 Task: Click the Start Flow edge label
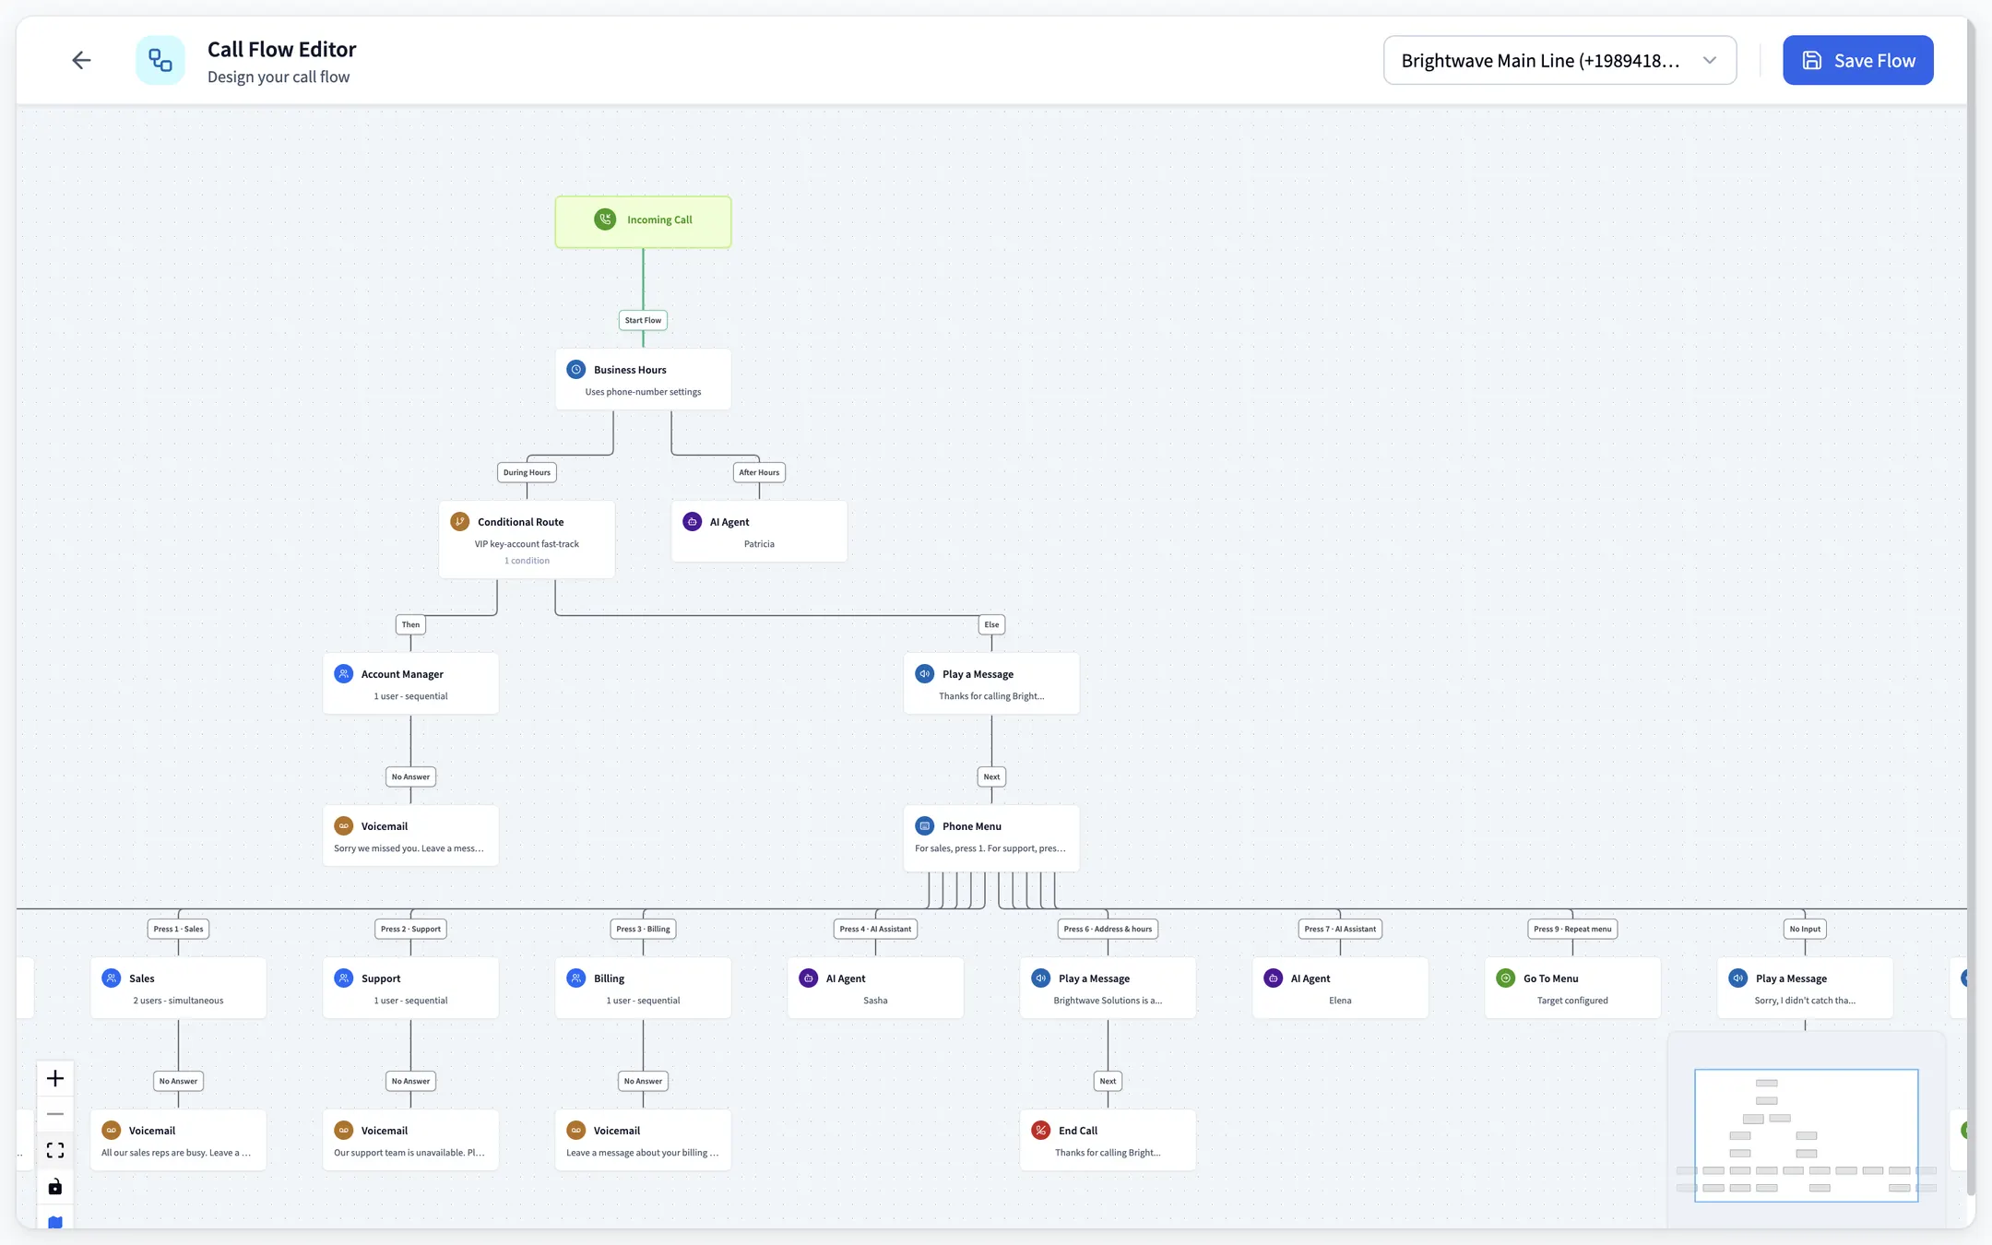pos(643,321)
